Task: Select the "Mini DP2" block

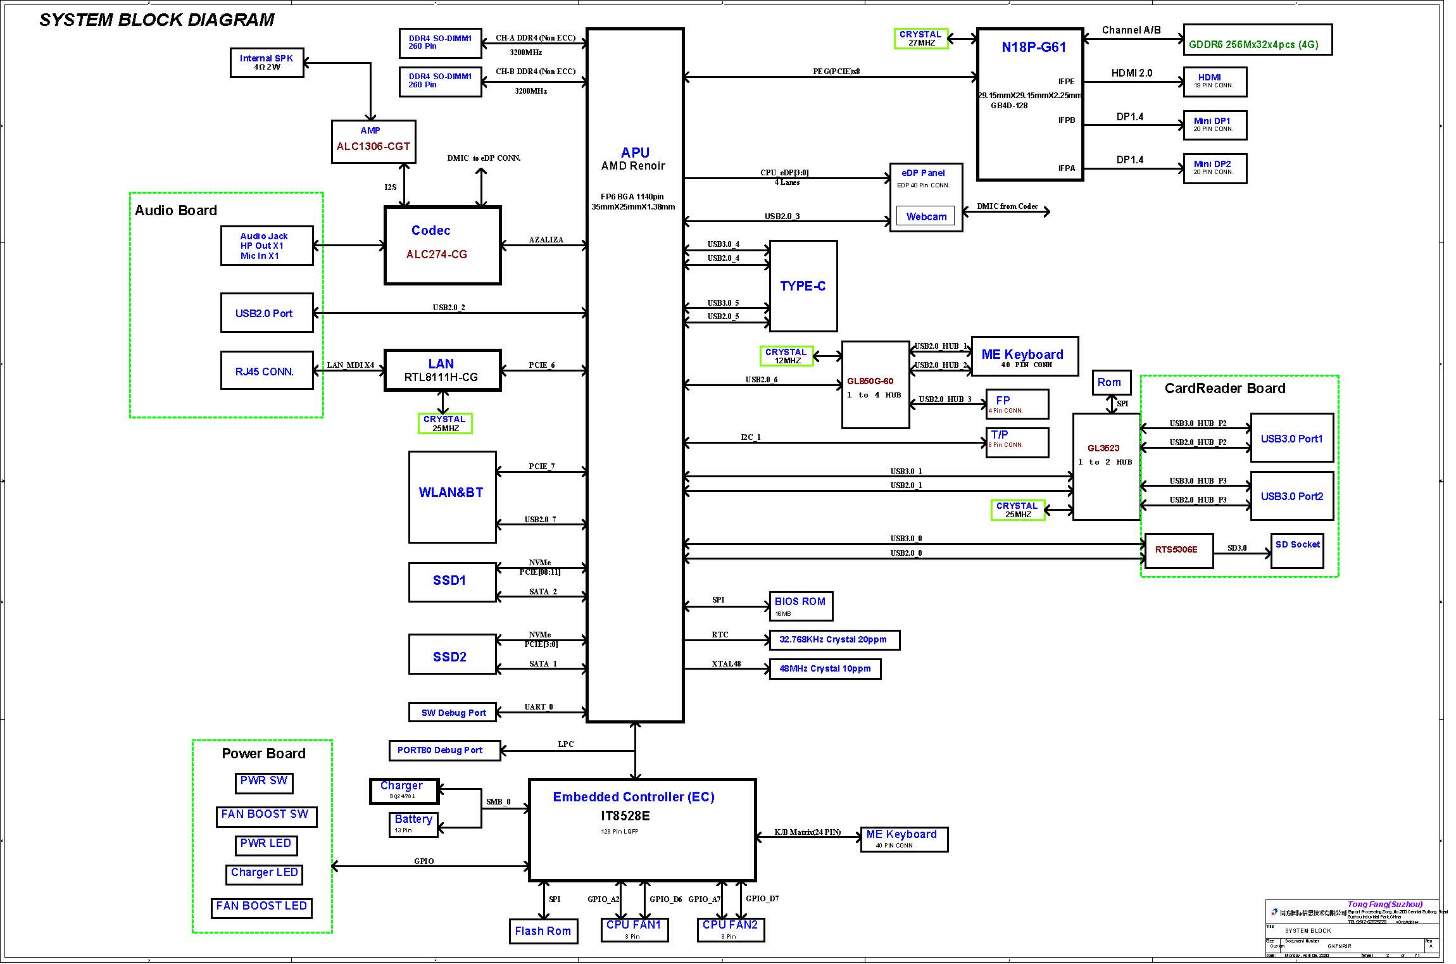Action: coord(1215,169)
